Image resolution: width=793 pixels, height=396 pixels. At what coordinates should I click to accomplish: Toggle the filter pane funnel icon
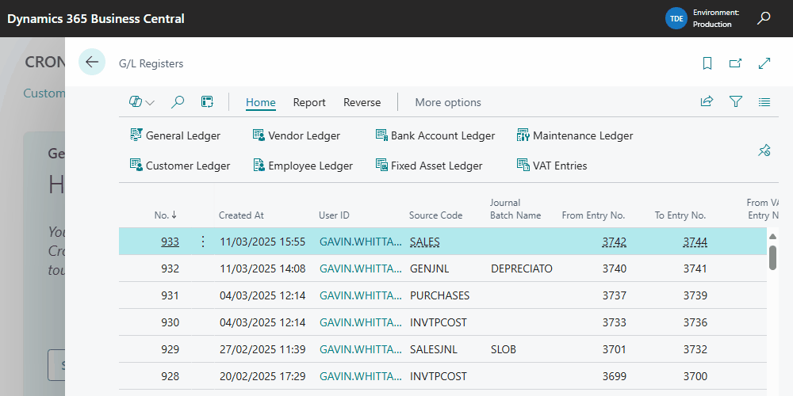coord(736,102)
